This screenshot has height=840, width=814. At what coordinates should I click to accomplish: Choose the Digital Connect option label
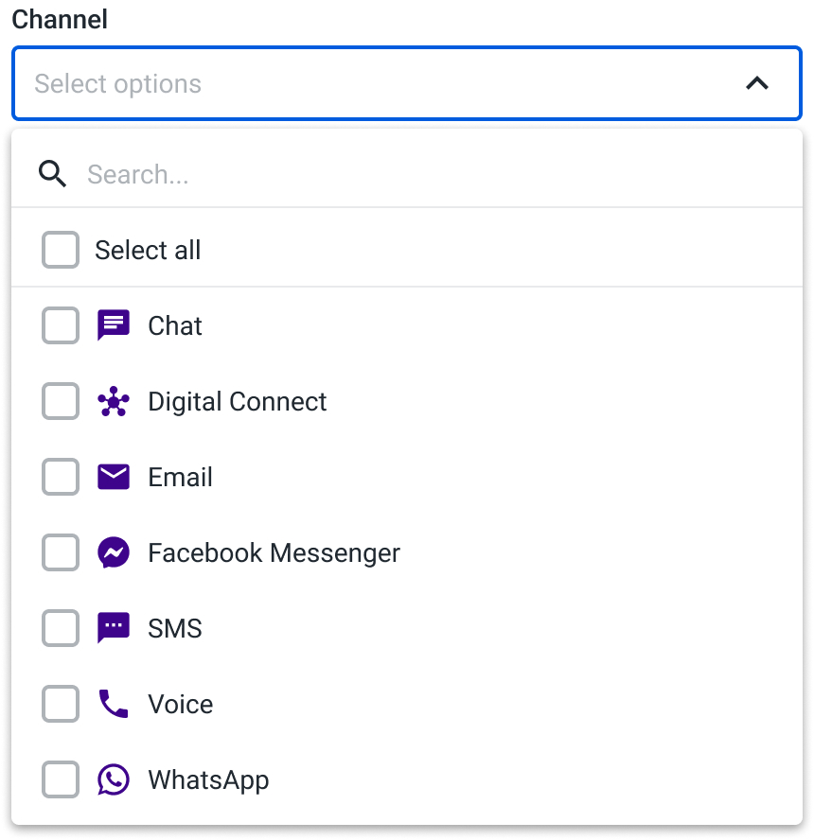click(x=237, y=402)
